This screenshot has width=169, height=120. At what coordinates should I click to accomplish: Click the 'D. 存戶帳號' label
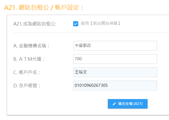pos(27,86)
